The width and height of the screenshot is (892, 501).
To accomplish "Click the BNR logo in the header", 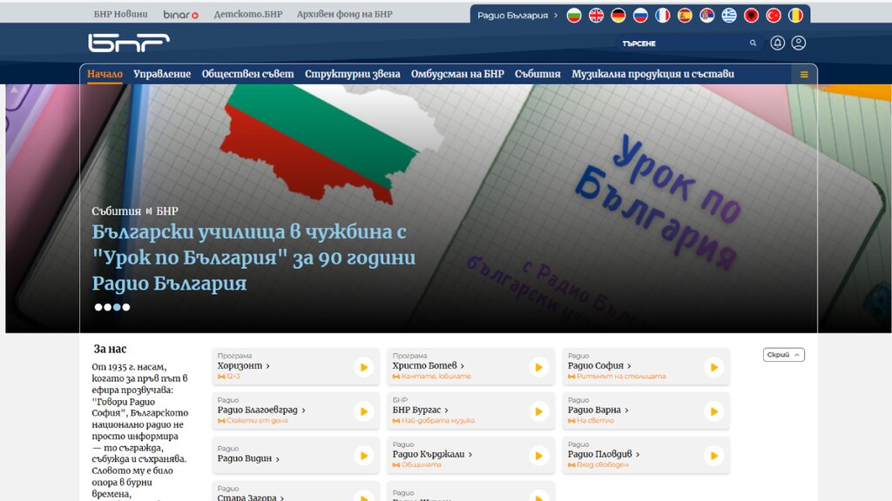I will pos(128,43).
